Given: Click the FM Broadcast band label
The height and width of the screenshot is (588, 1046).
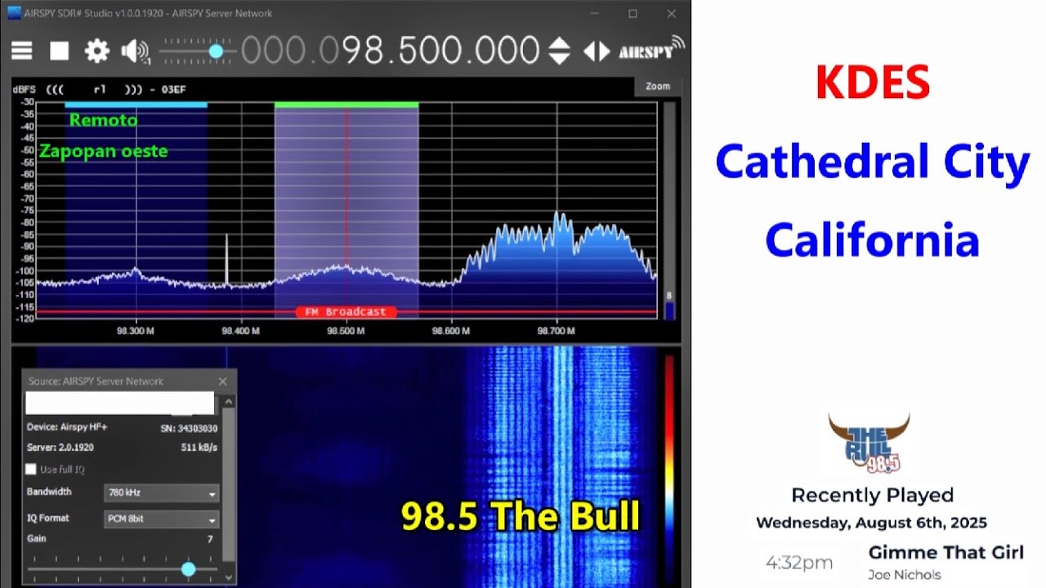Looking at the screenshot, I should [346, 312].
